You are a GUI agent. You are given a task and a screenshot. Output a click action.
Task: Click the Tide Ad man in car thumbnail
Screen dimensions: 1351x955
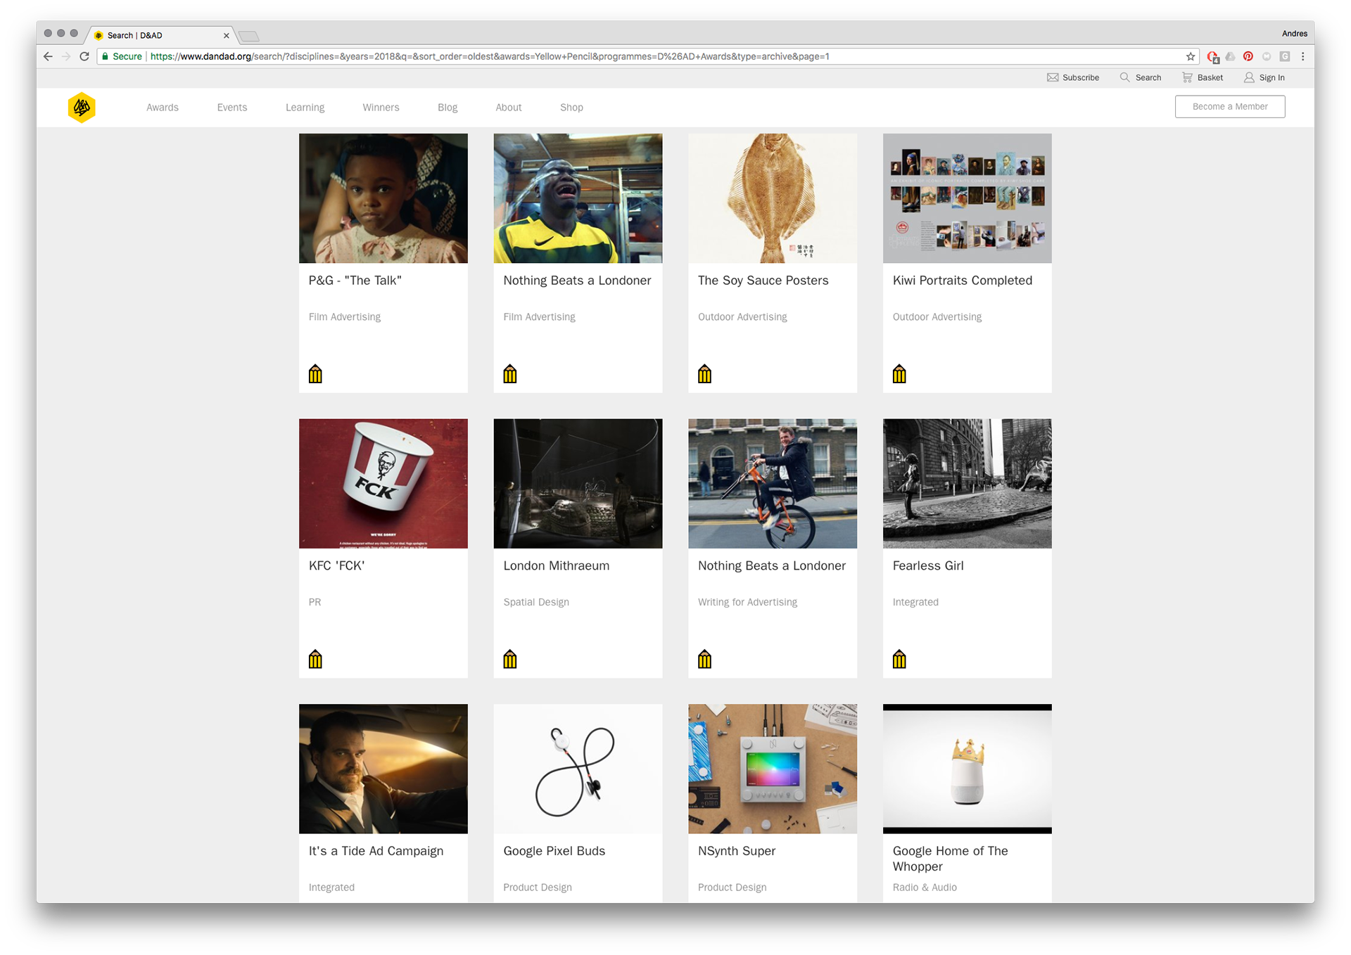click(x=383, y=769)
